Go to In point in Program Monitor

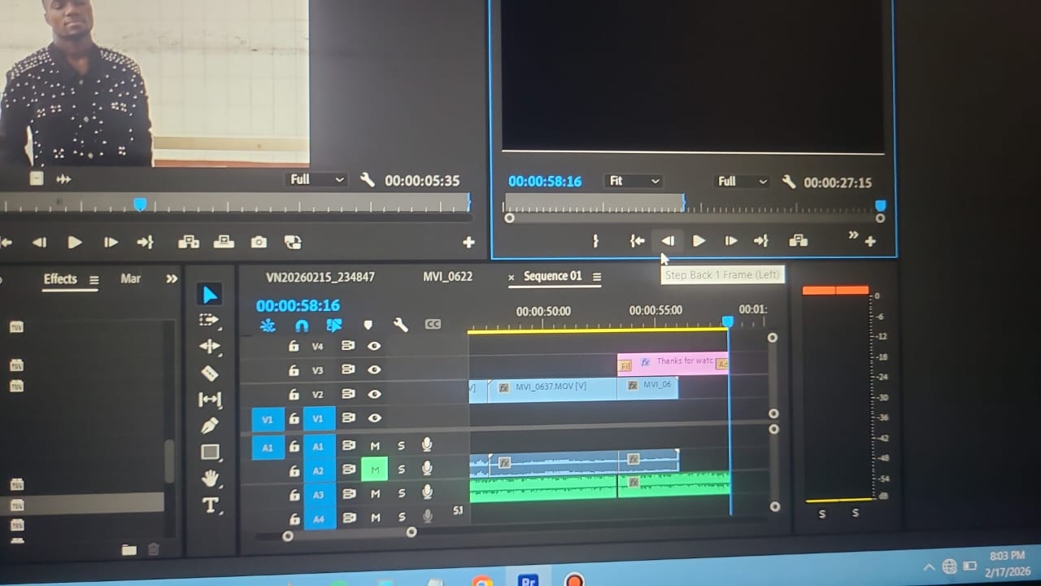pyautogui.click(x=638, y=241)
